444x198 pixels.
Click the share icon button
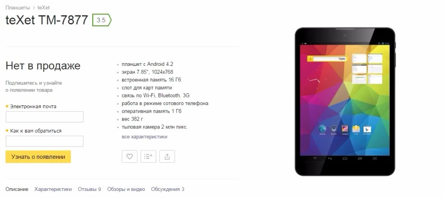(x=167, y=156)
